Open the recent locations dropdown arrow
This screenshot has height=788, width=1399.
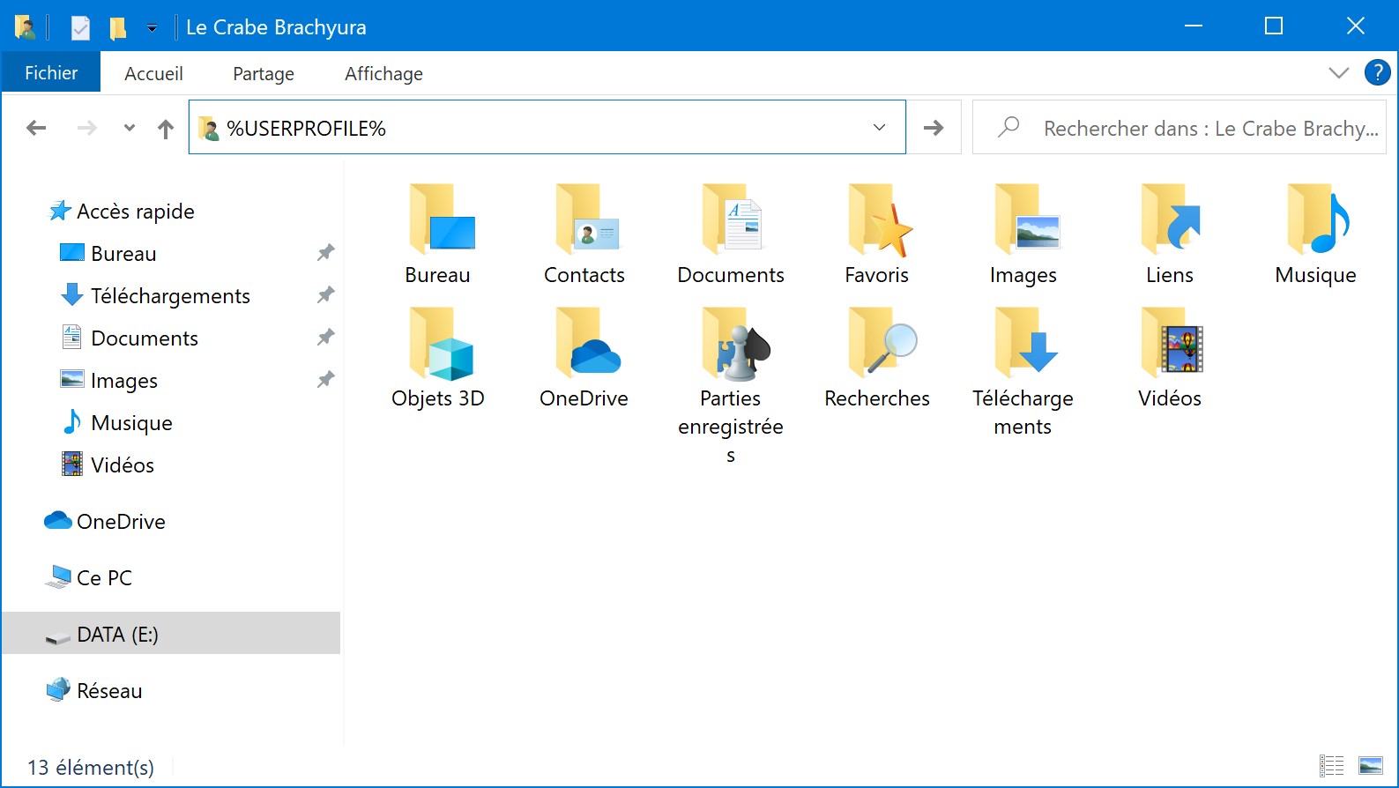pos(130,129)
